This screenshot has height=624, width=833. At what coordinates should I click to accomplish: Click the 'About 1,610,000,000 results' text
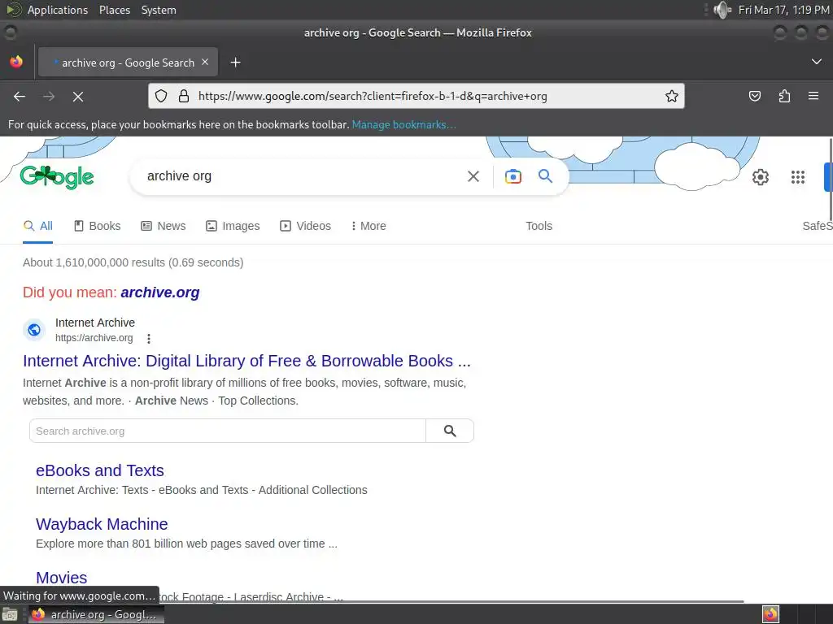(x=133, y=262)
